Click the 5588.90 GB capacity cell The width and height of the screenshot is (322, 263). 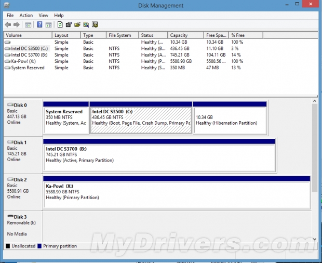pos(181,61)
